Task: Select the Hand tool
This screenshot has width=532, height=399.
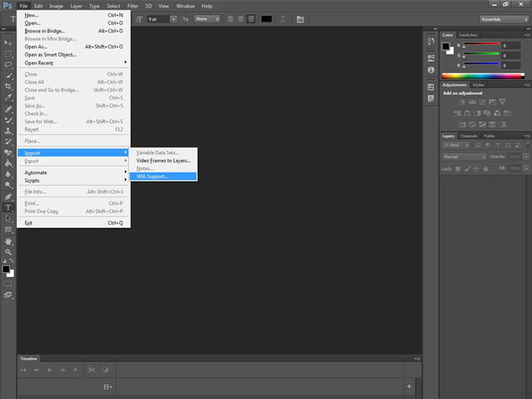Action: coord(8,241)
